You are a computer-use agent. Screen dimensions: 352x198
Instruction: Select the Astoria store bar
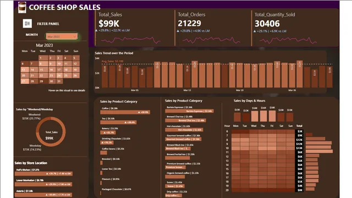[43, 195]
